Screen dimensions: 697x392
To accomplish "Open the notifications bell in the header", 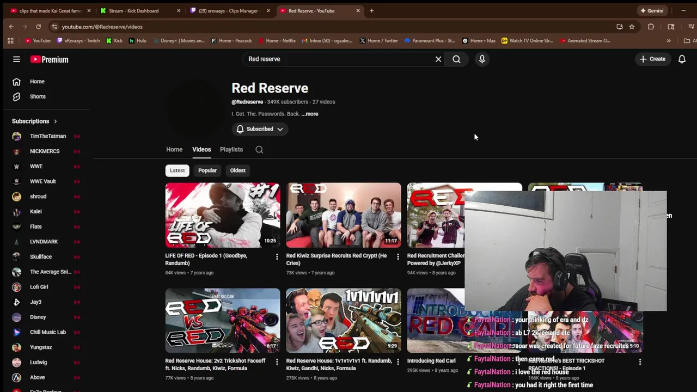I will click(682, 59).
